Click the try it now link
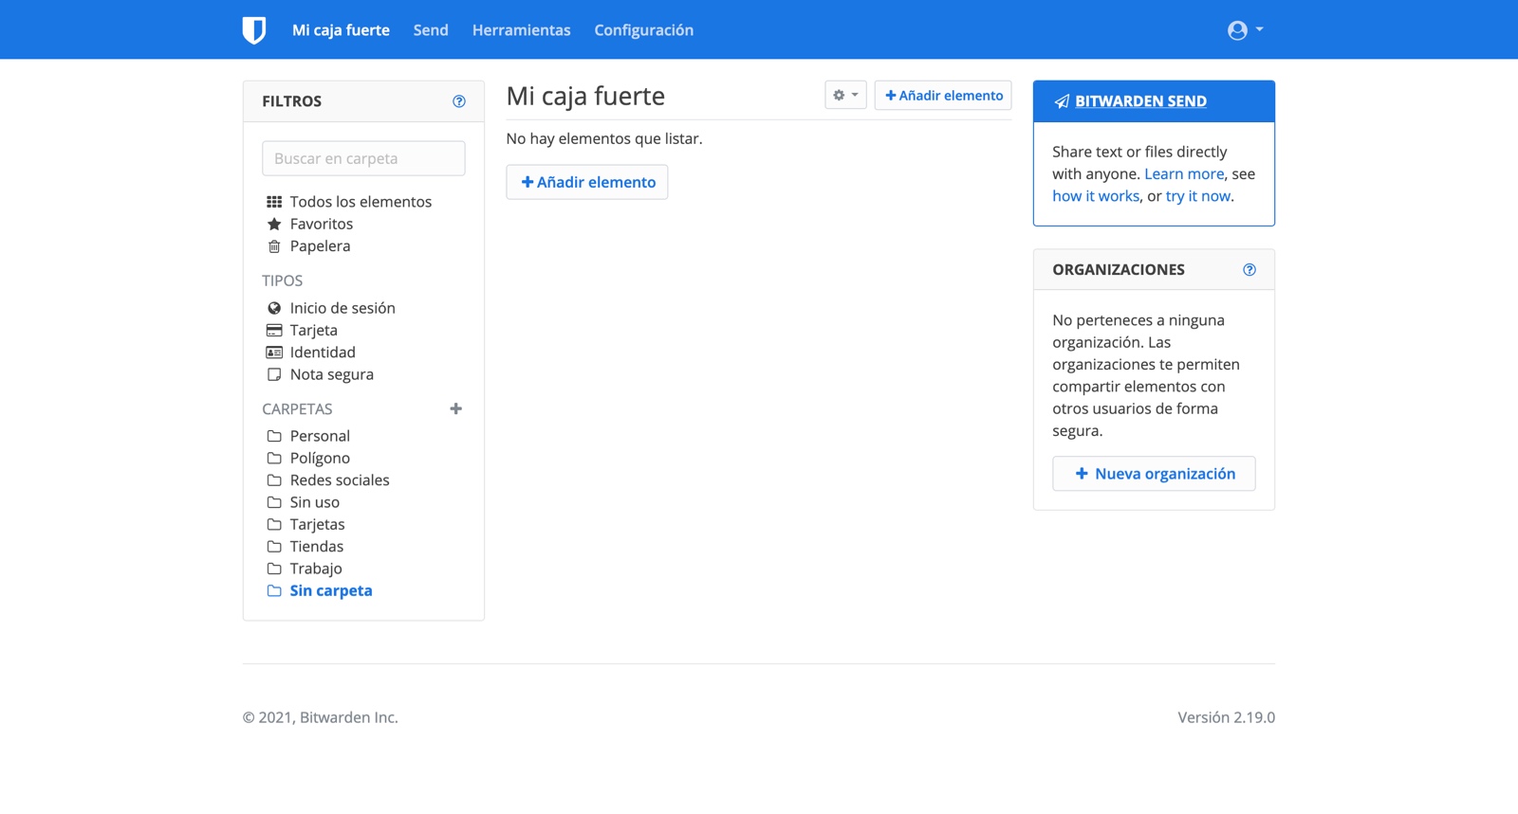This screenshot has width=1518, height=814. coord(1197,196)
